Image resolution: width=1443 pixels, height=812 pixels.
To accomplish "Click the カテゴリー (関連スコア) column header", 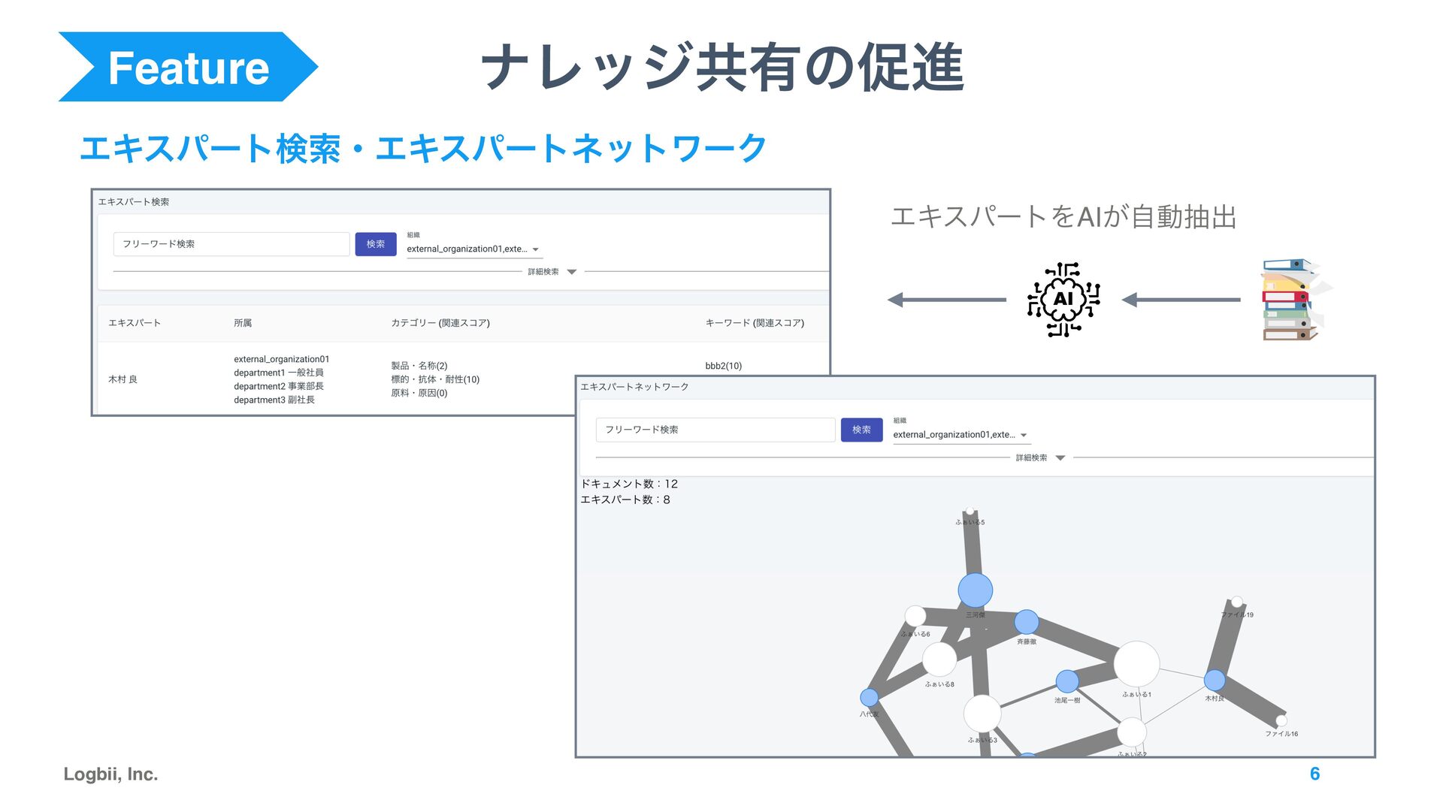I will tap(440, 323).
